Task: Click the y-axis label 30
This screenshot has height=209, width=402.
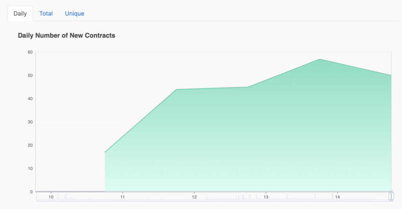Action: (30, 122)
